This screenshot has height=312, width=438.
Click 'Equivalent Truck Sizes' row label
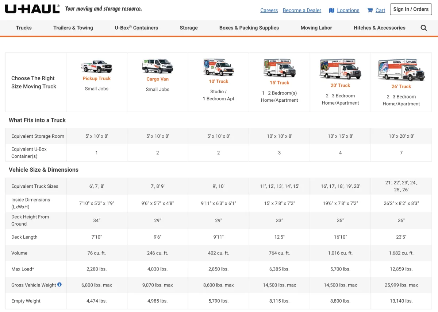coord(35,186)
